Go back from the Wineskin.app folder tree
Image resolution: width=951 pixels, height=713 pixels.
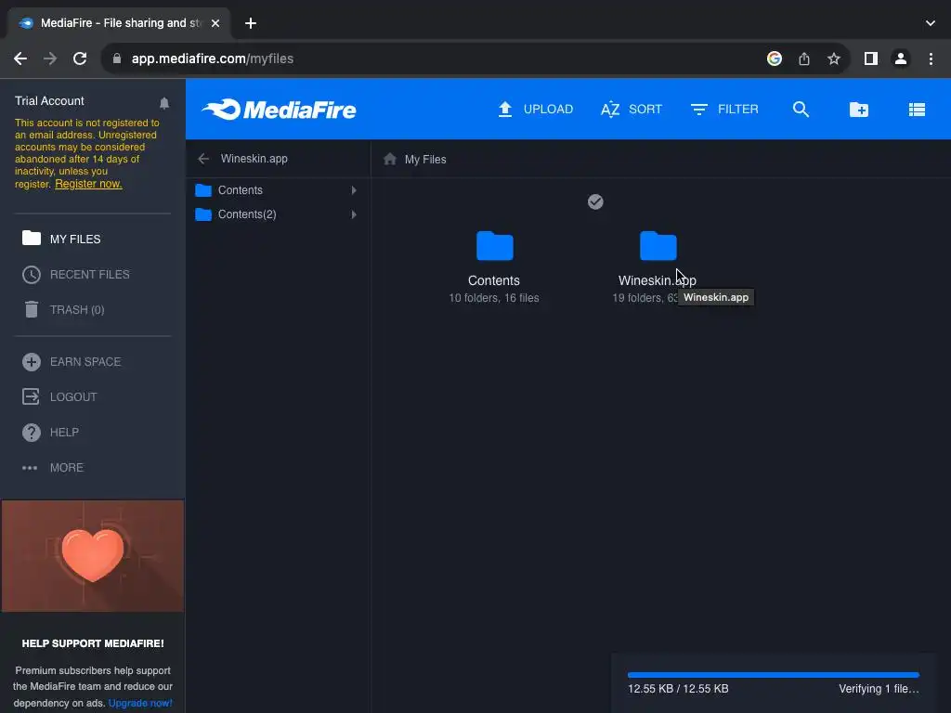pyautogui.click(x=203, y=159)
